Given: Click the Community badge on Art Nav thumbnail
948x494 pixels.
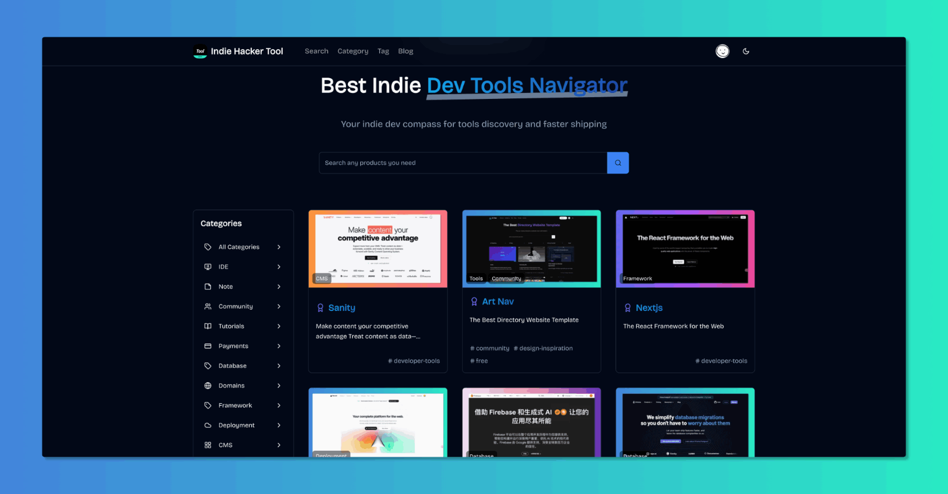Looking at the screenshot, I should 507,278.
